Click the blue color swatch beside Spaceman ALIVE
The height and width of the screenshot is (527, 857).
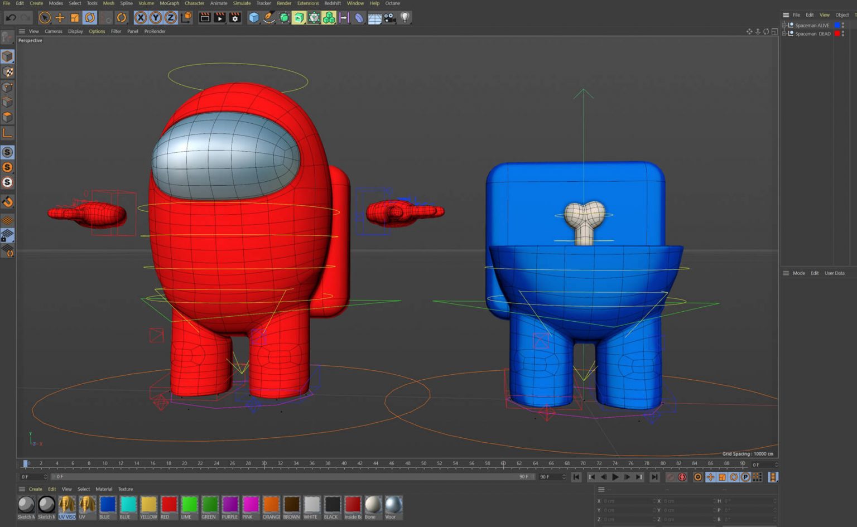click(836, 25)
